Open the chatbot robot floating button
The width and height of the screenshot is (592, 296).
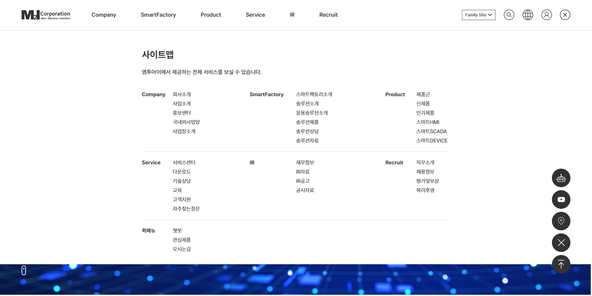[x=561, y=178]
